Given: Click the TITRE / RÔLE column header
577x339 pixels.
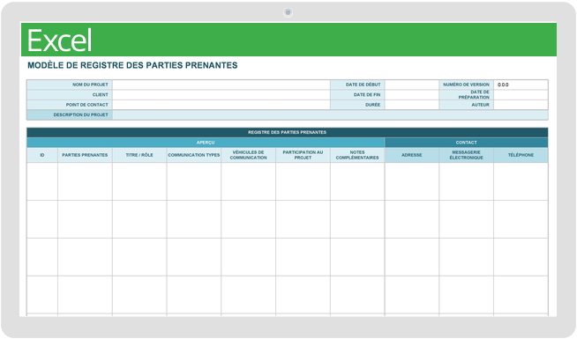Looking at the screenshot, I should tap(139, 155).
